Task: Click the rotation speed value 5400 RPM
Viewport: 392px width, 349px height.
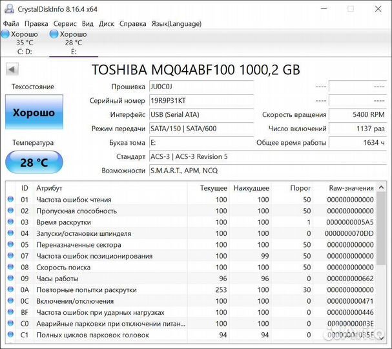Action: 358,115
